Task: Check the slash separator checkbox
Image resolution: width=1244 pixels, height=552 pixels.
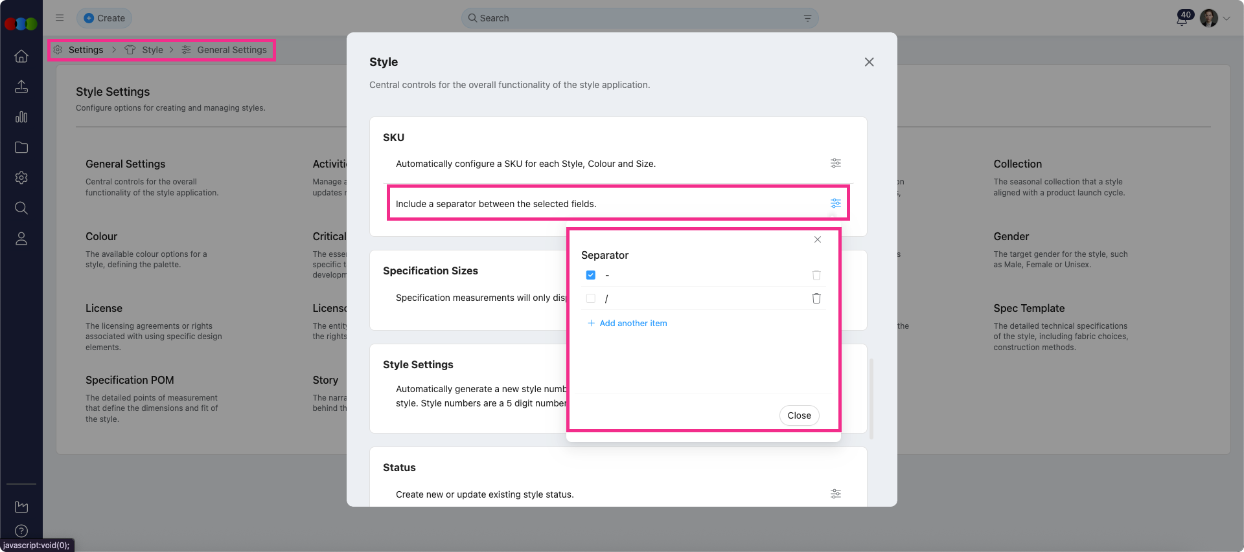Action: pos(591,298)
